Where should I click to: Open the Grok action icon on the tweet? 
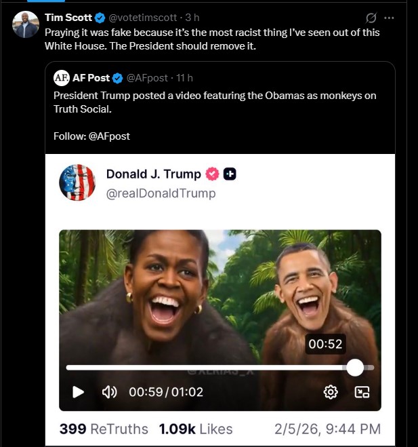pos(371,18)
